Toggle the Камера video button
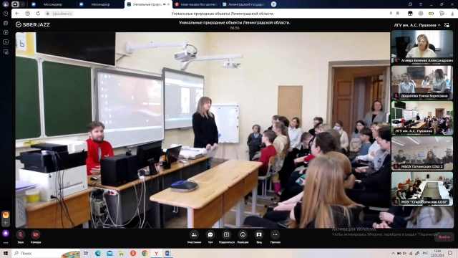The width and height of the screenshot is (458, 258). pyautogui.click(x=36, y=237)
